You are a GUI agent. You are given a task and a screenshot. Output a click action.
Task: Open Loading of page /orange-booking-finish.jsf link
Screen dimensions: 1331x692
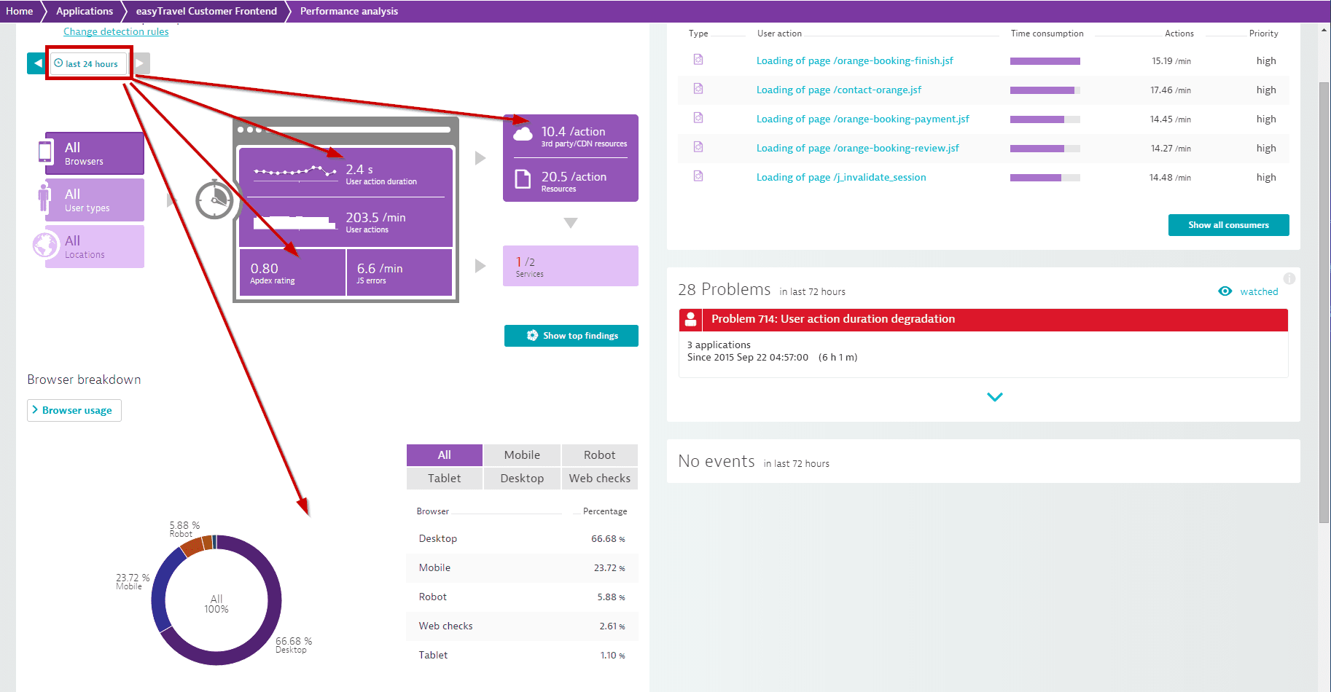click(855, 60)
